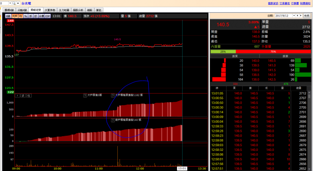Click the small black-dot button next to search icon
The image size is (313, 171).
18,3
